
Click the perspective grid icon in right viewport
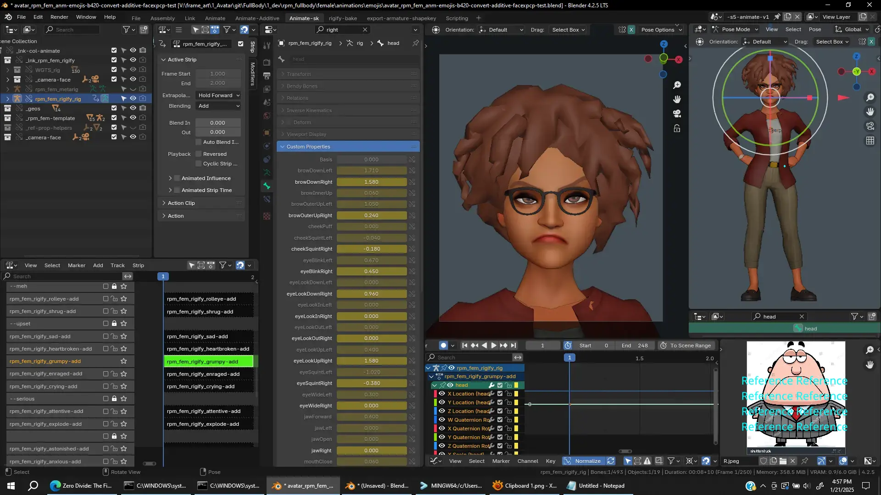[870, 141]
